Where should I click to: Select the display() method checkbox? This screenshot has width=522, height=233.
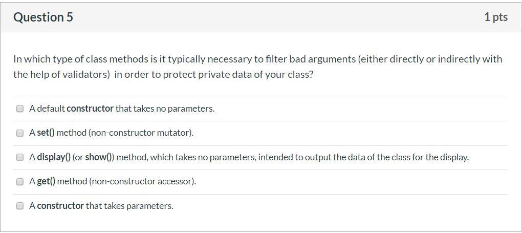pos(20,157)
